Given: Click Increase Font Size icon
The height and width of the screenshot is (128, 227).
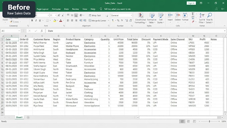Looking at the screenshot, I should 59,15.
